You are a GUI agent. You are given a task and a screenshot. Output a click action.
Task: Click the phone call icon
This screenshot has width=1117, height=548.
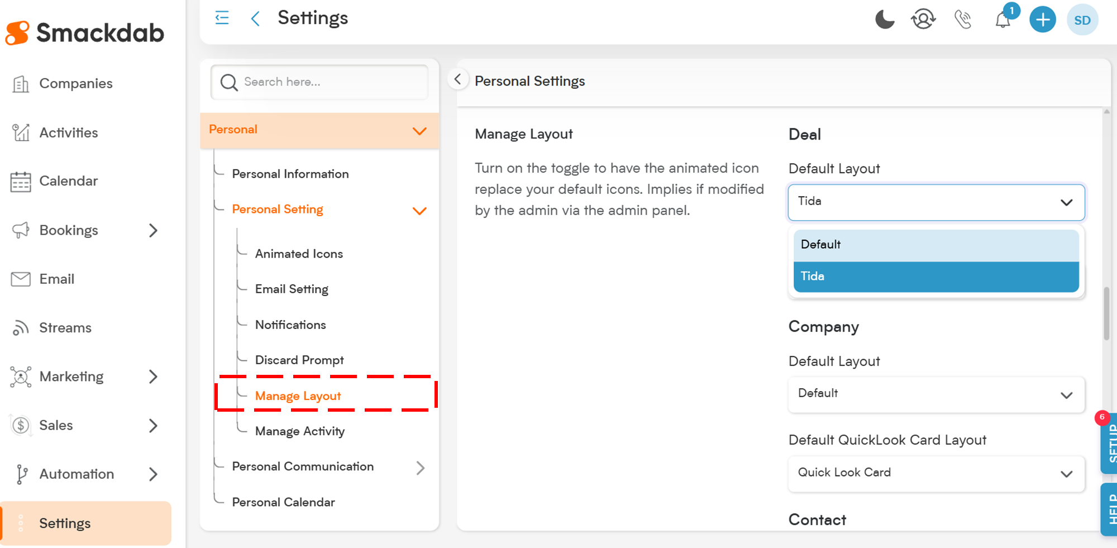(x=963, y=20)
